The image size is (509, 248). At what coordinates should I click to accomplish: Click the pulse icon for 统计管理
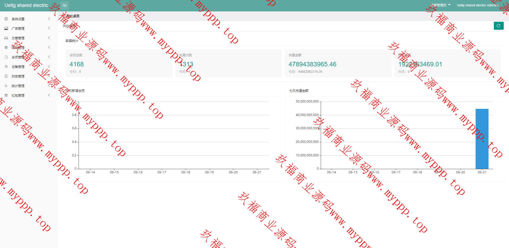click(6, 86)
